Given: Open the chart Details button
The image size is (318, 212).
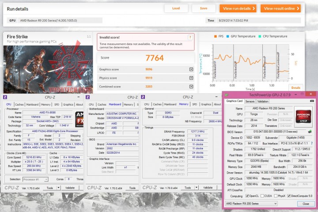Looking at the screenshot, I should point(295,87).
